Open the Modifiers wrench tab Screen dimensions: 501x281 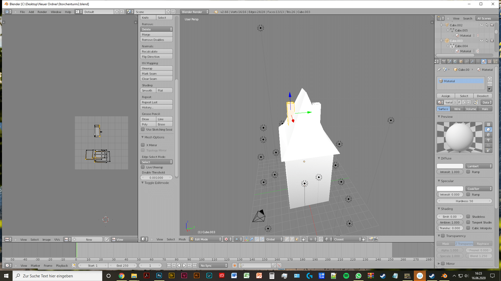click(x=472, y=61)
